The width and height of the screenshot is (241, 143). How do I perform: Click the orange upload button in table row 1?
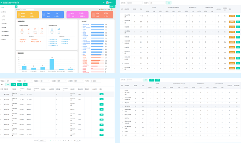(x=232, y=16)
